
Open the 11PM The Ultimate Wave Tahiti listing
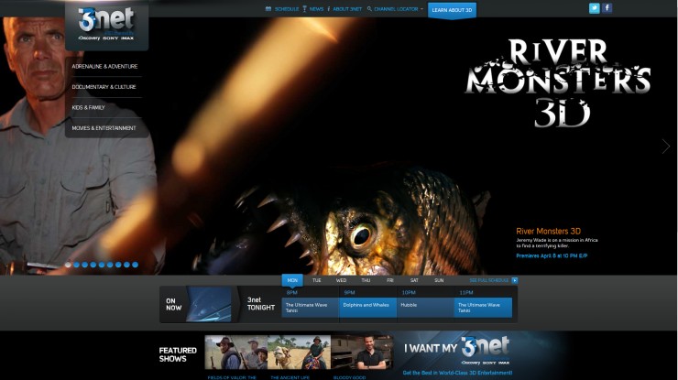[483, 308]
